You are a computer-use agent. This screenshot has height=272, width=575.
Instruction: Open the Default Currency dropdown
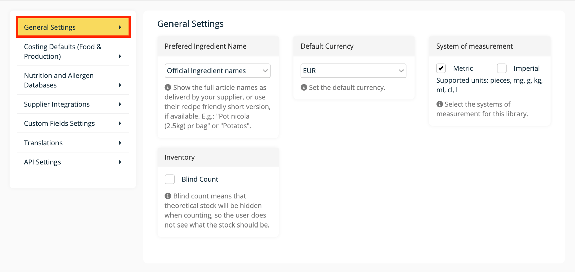[353, 71]
